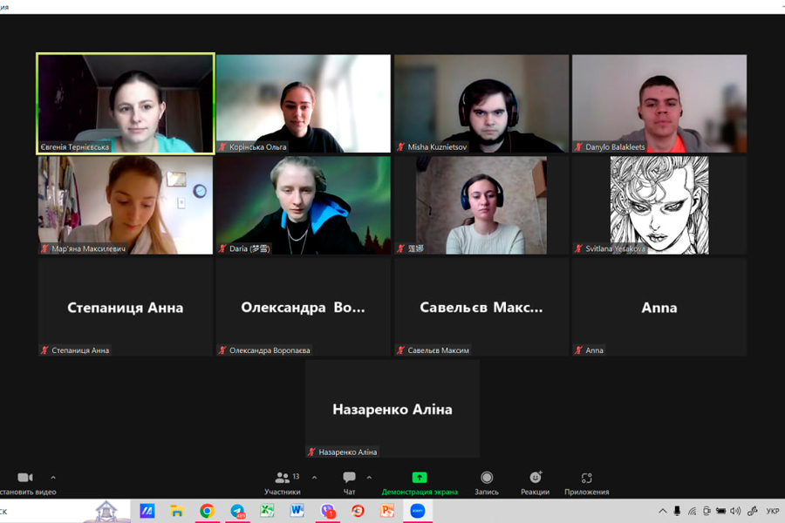The height and width of the screenshot is (523, 785).
Task: Click muted mic icon for Misha Kuznietsov
Action: (x=400, y=147)
